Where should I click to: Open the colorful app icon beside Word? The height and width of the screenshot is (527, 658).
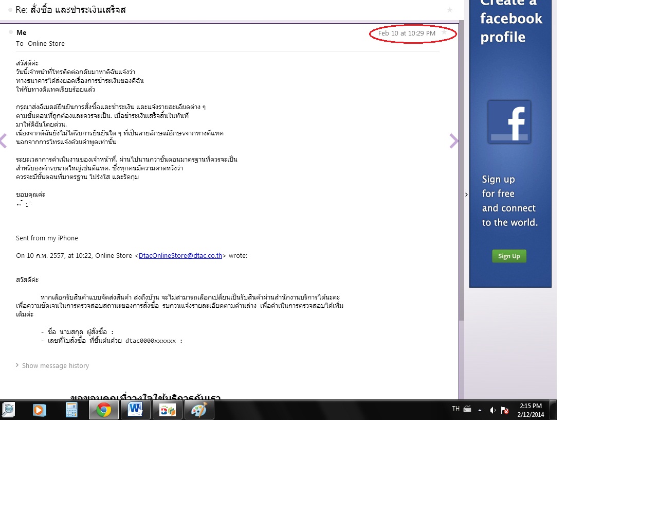[x=168, y=410]
